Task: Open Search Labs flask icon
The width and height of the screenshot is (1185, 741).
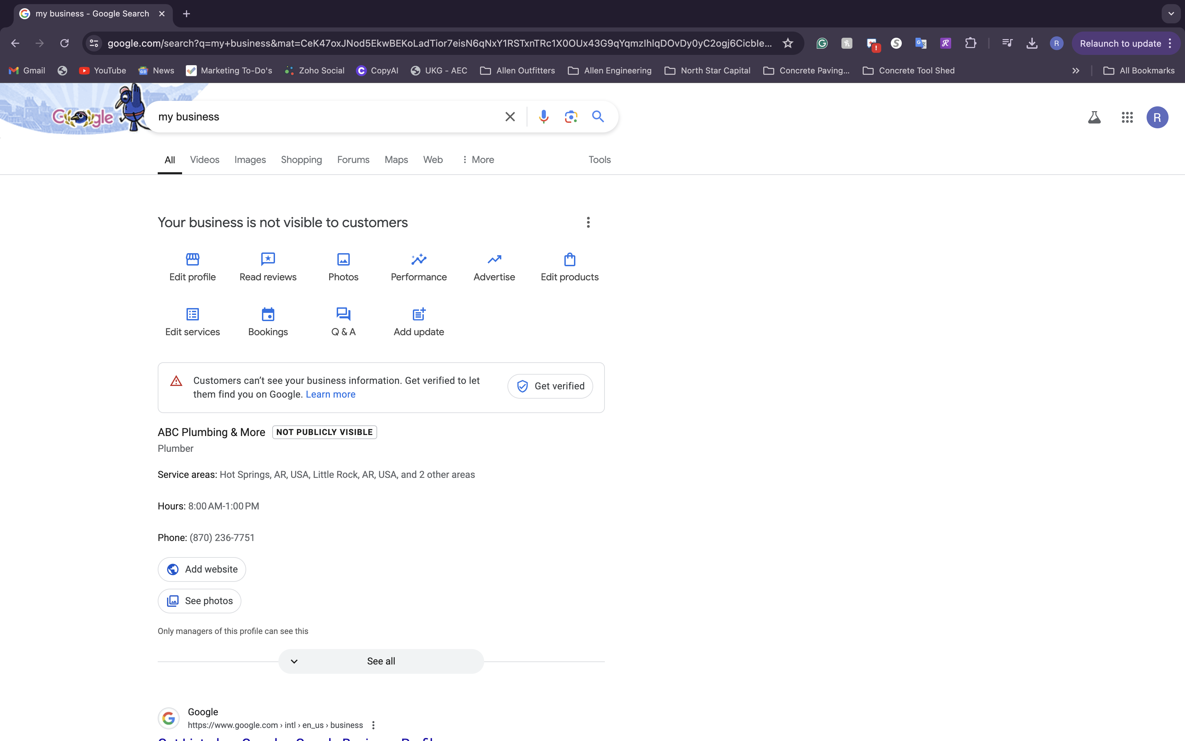Action: pyautogui.click(x=1094, y=117)
